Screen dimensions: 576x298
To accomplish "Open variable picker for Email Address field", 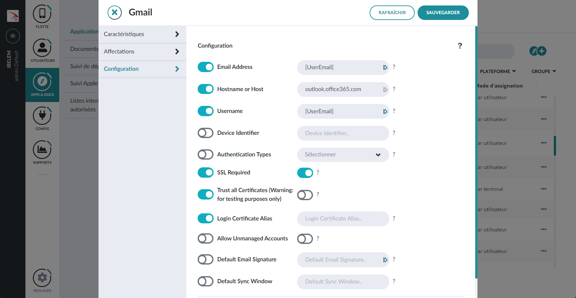I will [385, 67].
